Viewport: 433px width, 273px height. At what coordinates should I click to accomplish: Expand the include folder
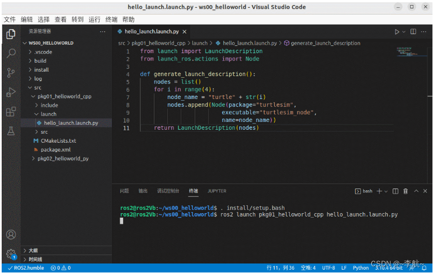coord(66,105)
